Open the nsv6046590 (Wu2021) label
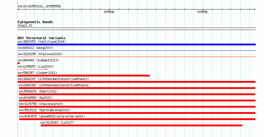The image size is (264, 137). (36, 98)
